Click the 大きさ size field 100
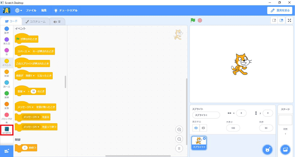The image size is (295, 157). coord(233,128)
